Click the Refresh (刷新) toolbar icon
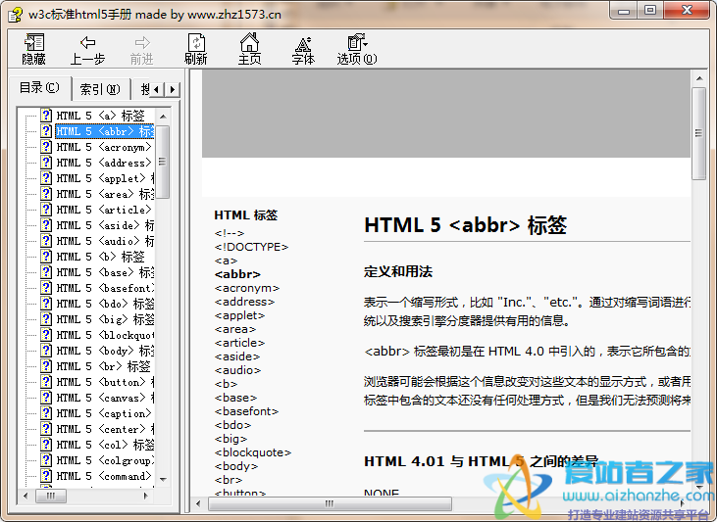 click(x=196, y=48)
